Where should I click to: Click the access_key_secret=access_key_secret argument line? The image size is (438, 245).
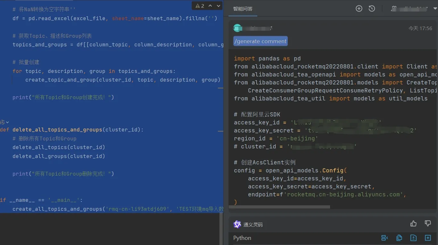click(x=311, y=186)
